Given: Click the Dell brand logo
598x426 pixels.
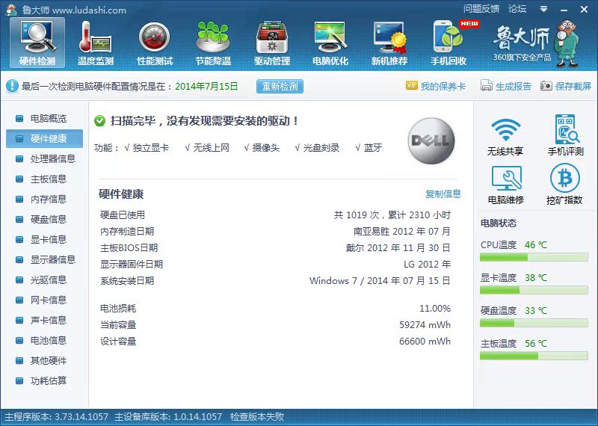Looking at the screenshot, I should coord(431,141).
